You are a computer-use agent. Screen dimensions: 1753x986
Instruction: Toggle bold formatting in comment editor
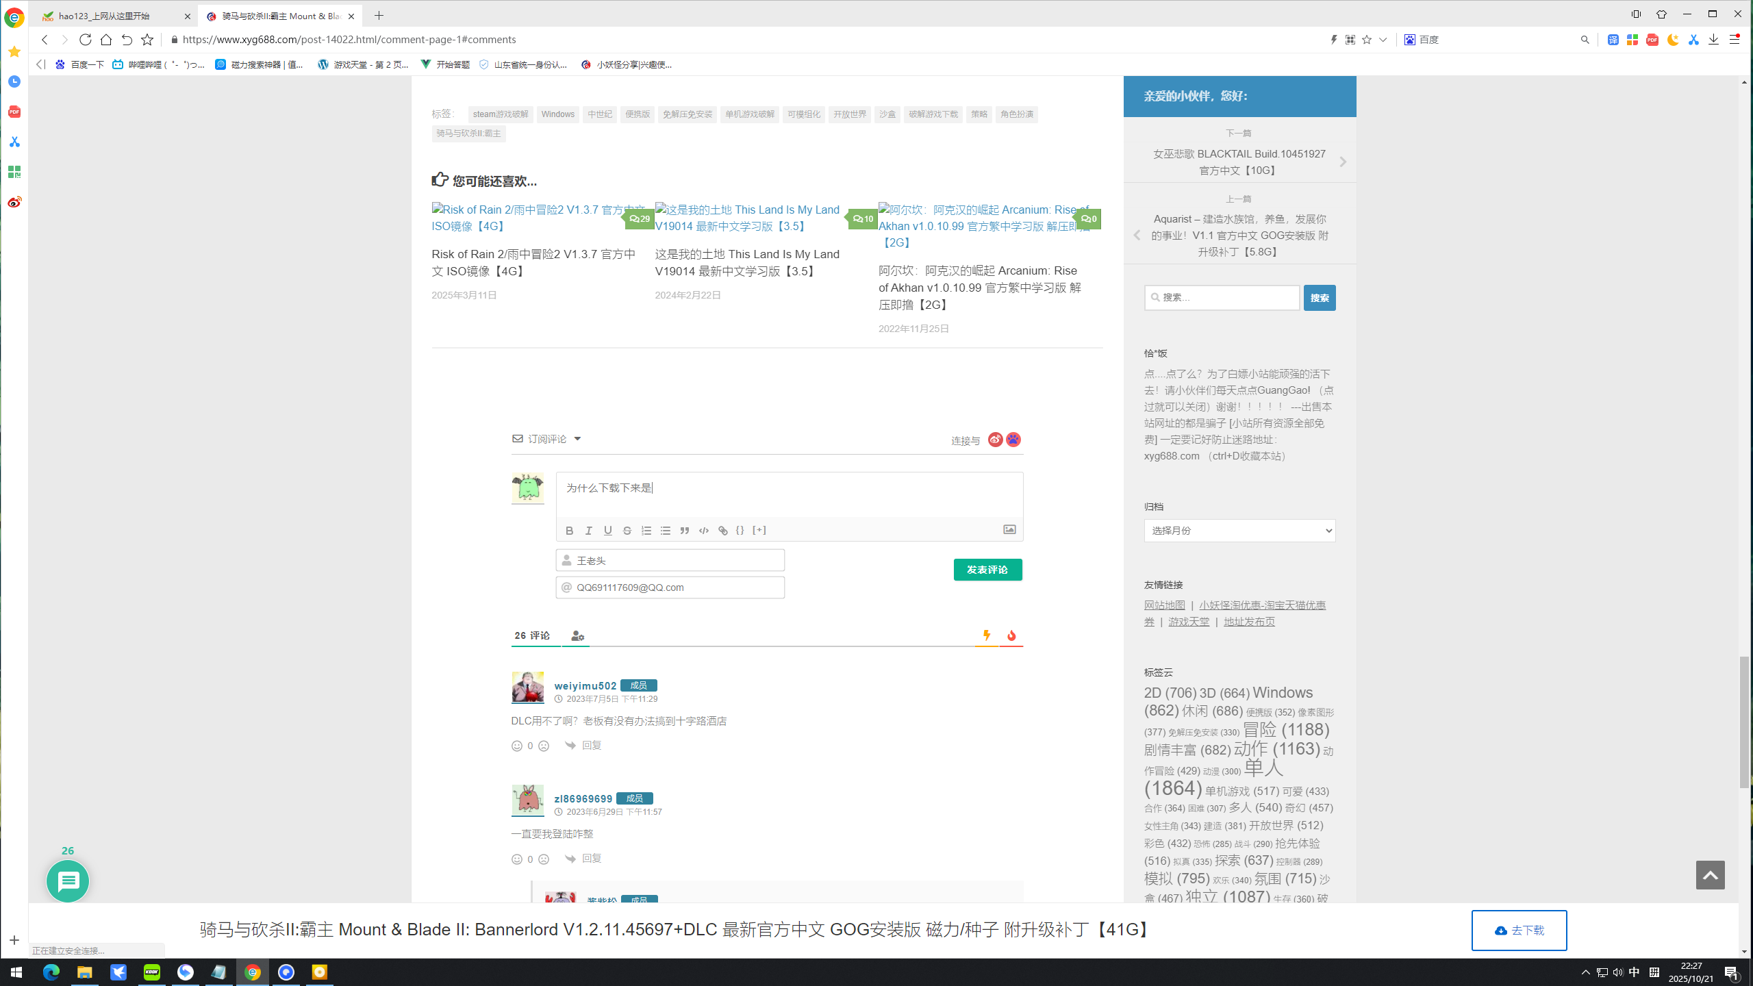(569, 531)
